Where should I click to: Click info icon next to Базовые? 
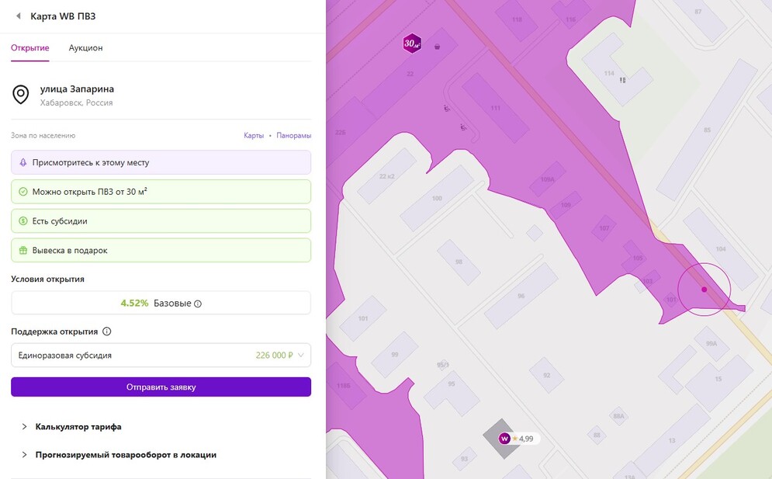pyautogui.click(x=198, y=304)
